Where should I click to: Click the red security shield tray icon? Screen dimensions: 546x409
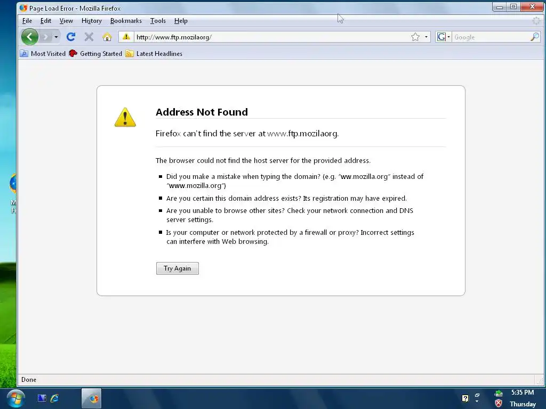(499, 403)
